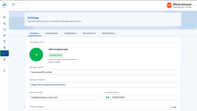
Task: Focus the Company phone number field
Action: pyautogui.click(x=141, y=98)
